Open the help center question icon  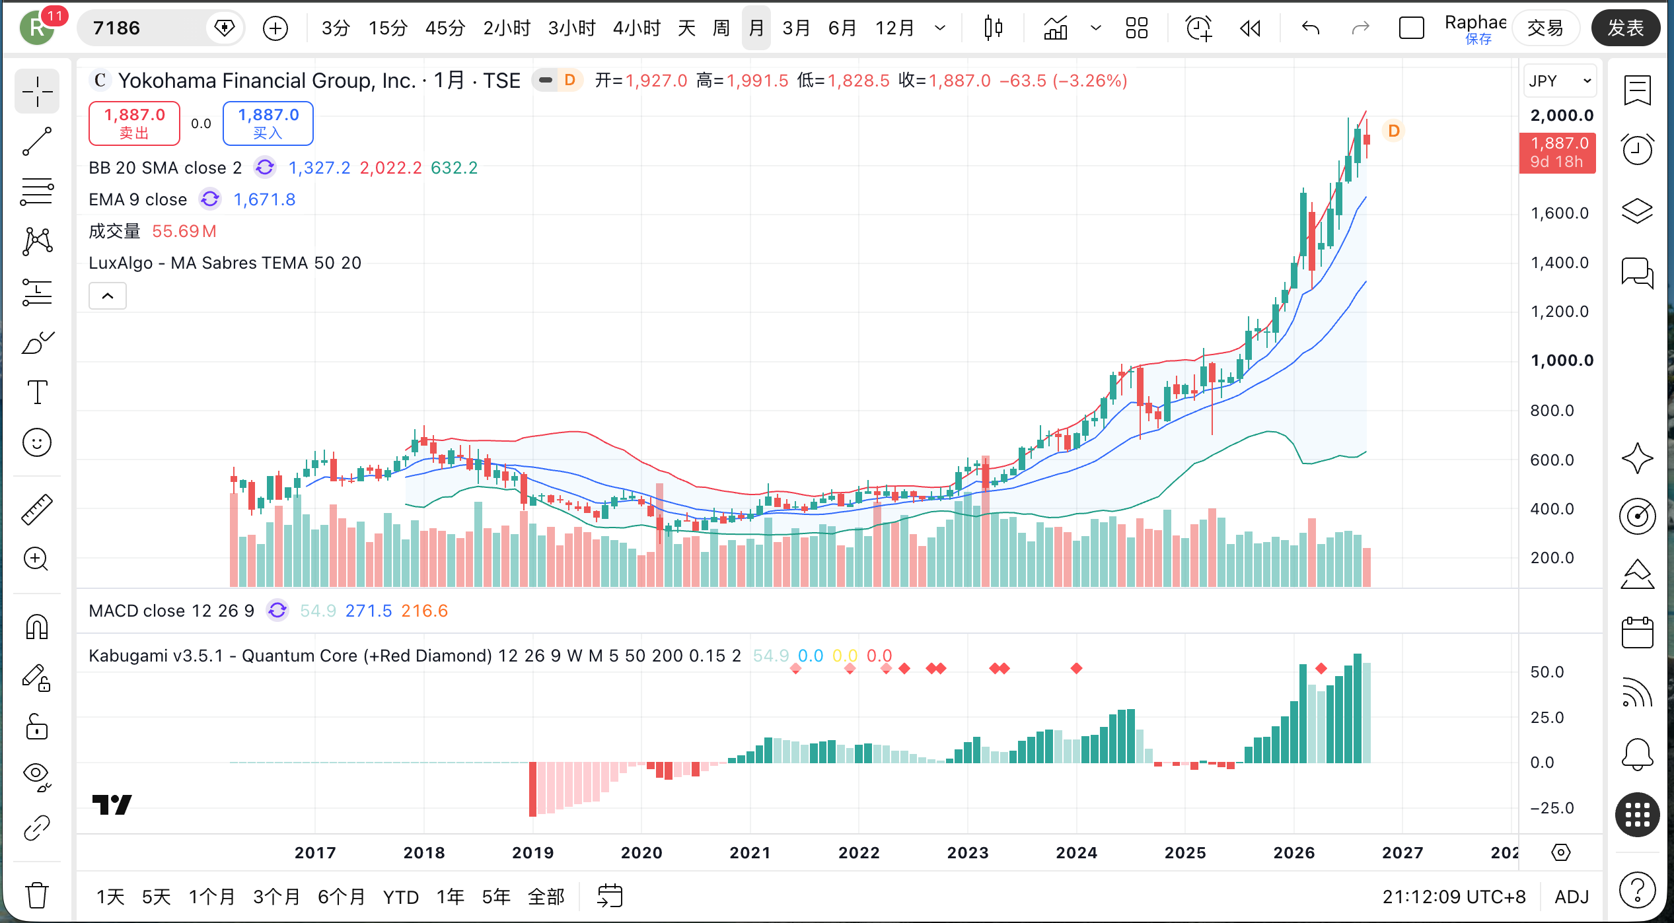[1638, 890]
